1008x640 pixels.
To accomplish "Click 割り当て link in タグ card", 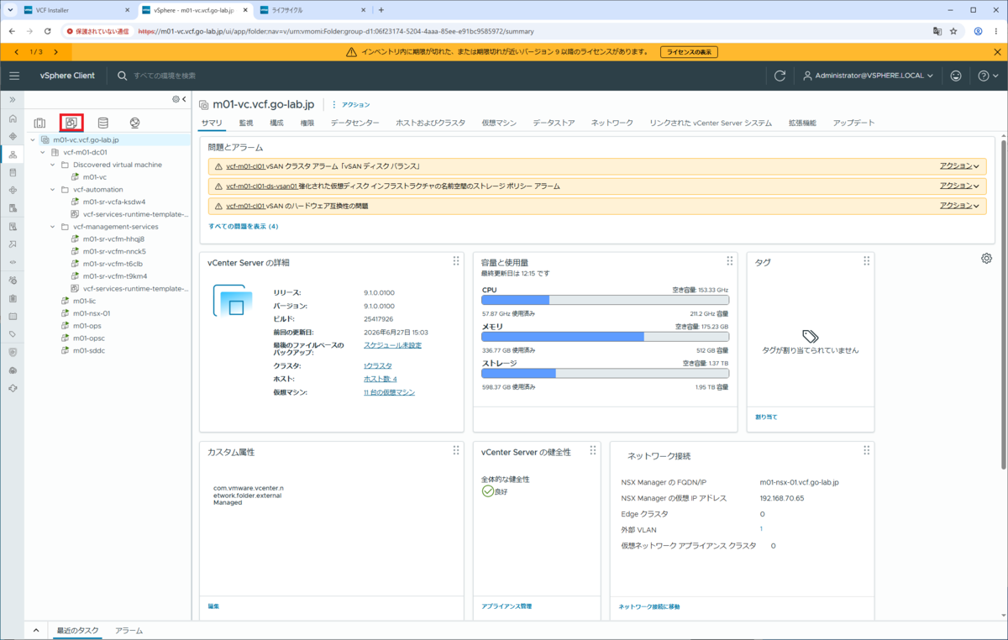I will point(766,417).
